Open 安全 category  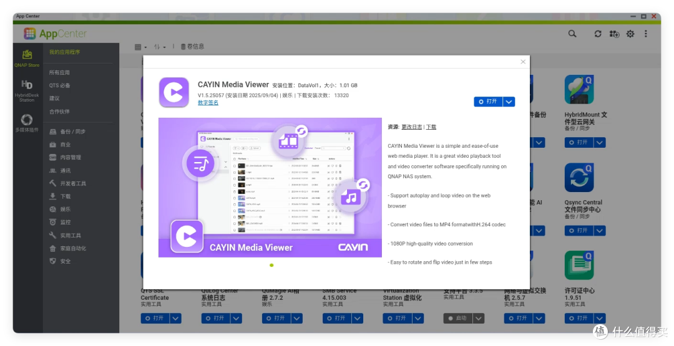pos(60,261)
